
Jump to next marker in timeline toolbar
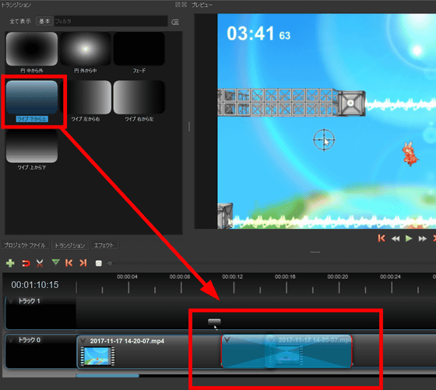pos(83,262)
